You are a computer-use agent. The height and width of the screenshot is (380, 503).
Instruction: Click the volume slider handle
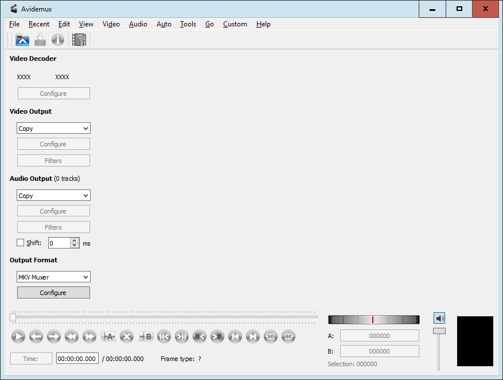pyautogui.click(x=439, y=331)
